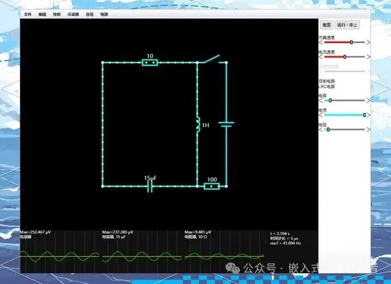This screenshot has width=391, height=284.
Task: Open the 示波器 menu
Action: tap(73, 14)
